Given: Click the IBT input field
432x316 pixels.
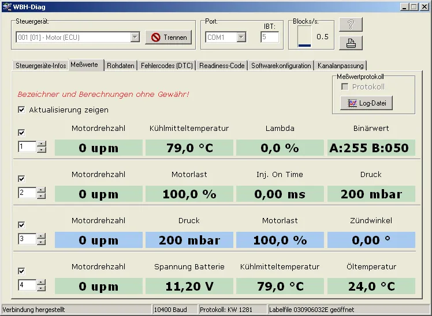Looking at the screenshot, I should pyautogui.click(x=270, y=37).
